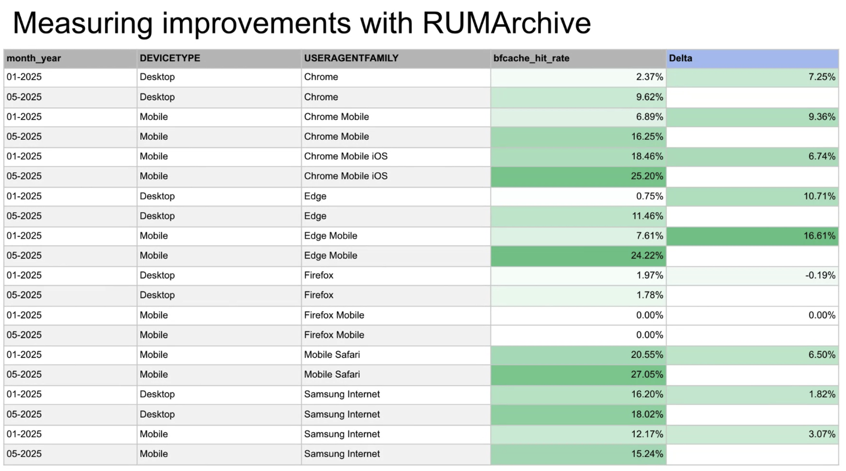Click the 7.61% hit rate cell
Image resolution: width=846 pixels, height=471 pixels.
[578, 236]
